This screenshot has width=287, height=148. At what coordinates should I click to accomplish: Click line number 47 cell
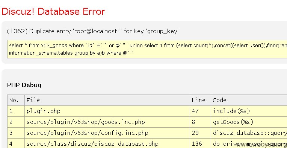click(201, 111)
